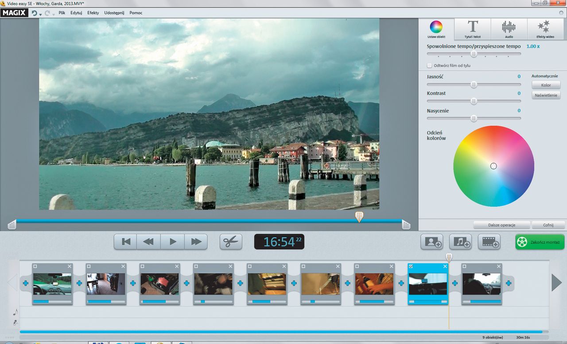Enable Odtwórz film od tyłu checkbox
This screenshot has width=567, height=344.
[429, 66]
